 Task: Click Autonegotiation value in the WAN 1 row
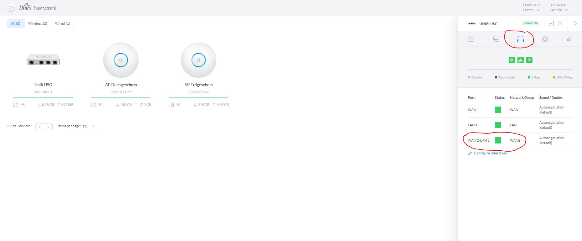pos(552,110)
